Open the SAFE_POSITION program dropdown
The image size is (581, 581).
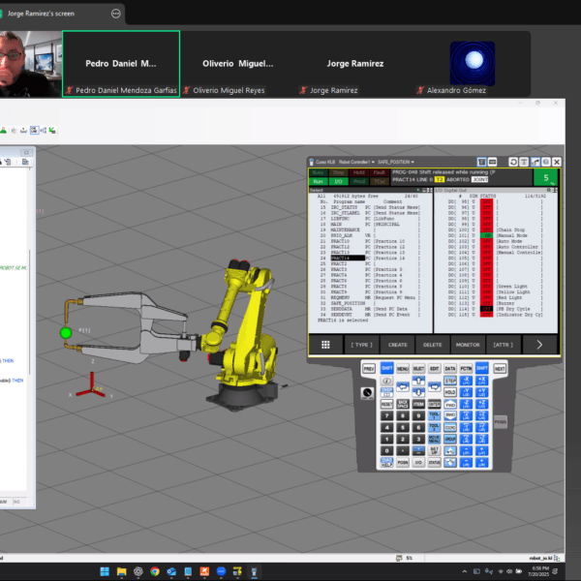click(397, 162)
